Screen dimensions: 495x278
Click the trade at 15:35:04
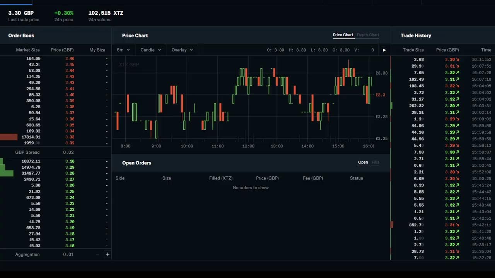pyautogui.click(x=443, y=251)
